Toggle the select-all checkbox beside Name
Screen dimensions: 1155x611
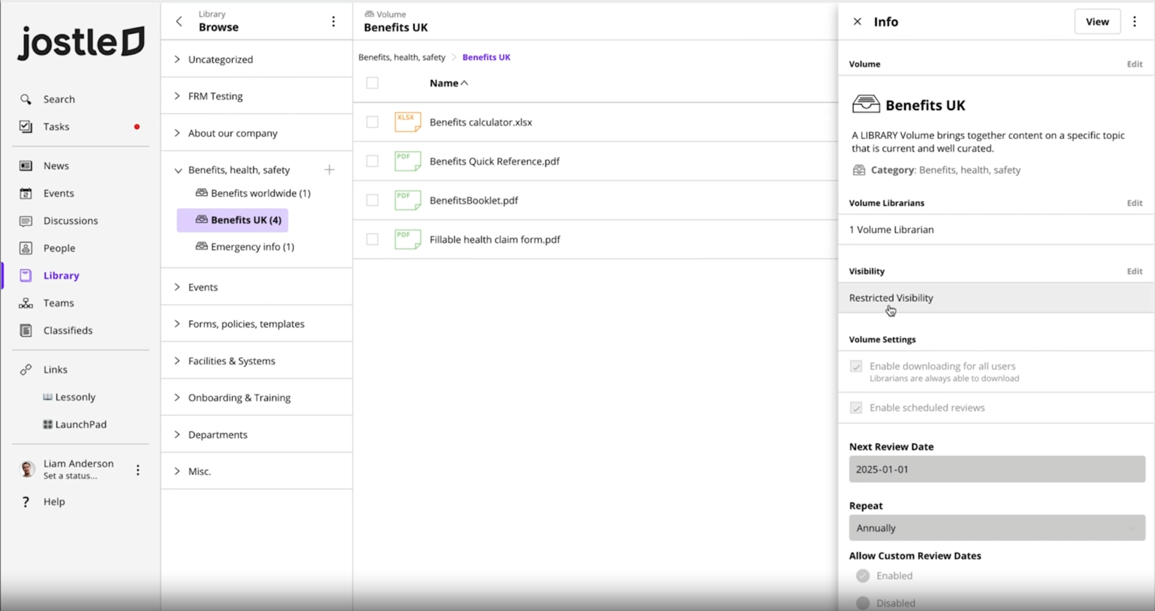click(x=372, y=83)
